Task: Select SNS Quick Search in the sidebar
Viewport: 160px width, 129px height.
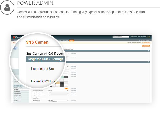Action: (x=18, y=88)
